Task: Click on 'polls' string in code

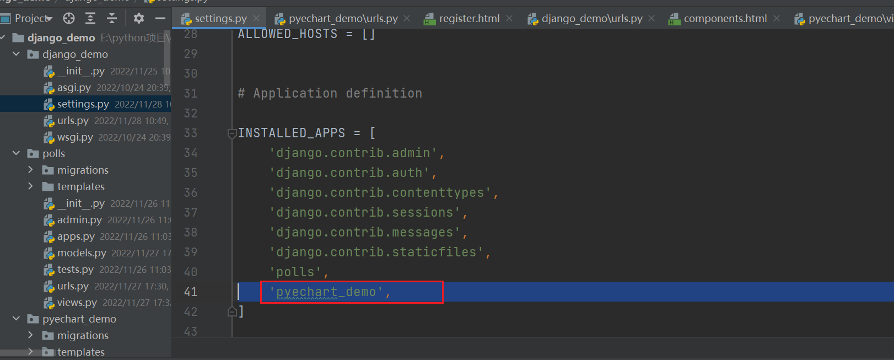Action: tap(295, 272)
